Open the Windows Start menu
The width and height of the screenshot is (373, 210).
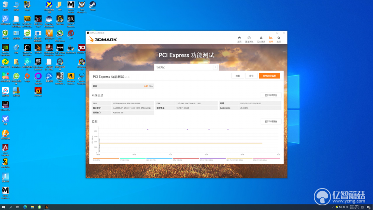click(x=3, y=207)
